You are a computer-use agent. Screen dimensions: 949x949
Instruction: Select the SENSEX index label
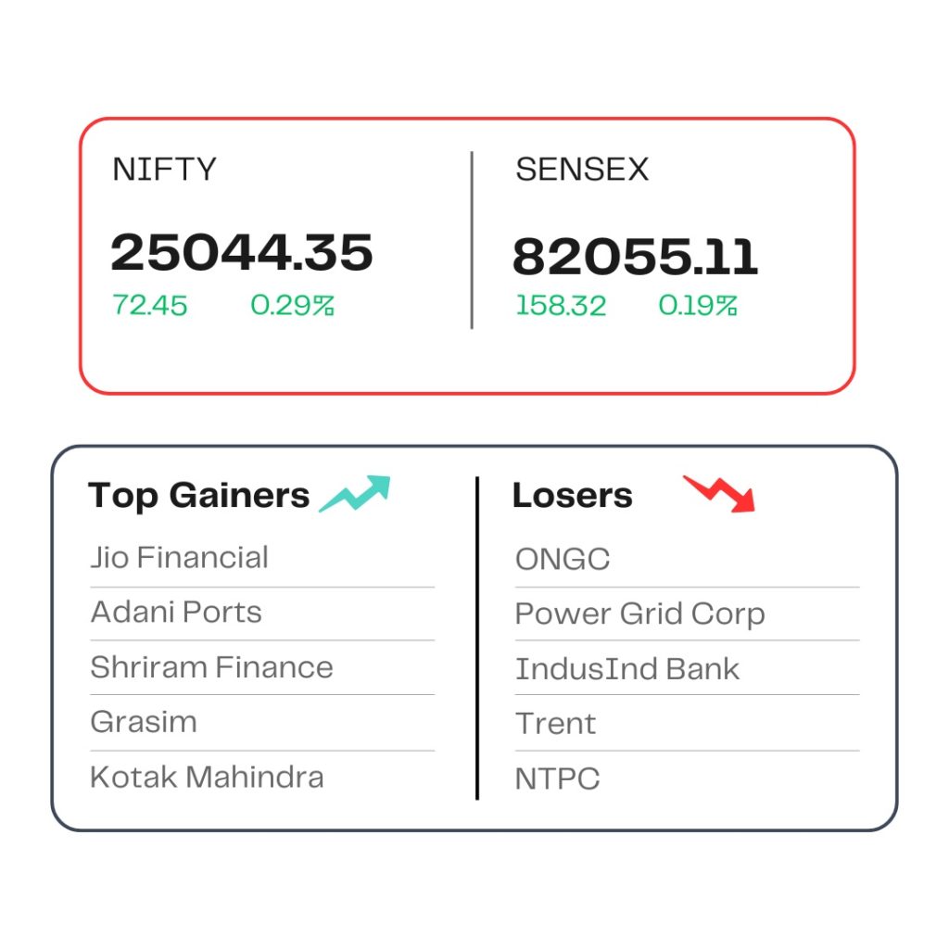pos(582,169)
